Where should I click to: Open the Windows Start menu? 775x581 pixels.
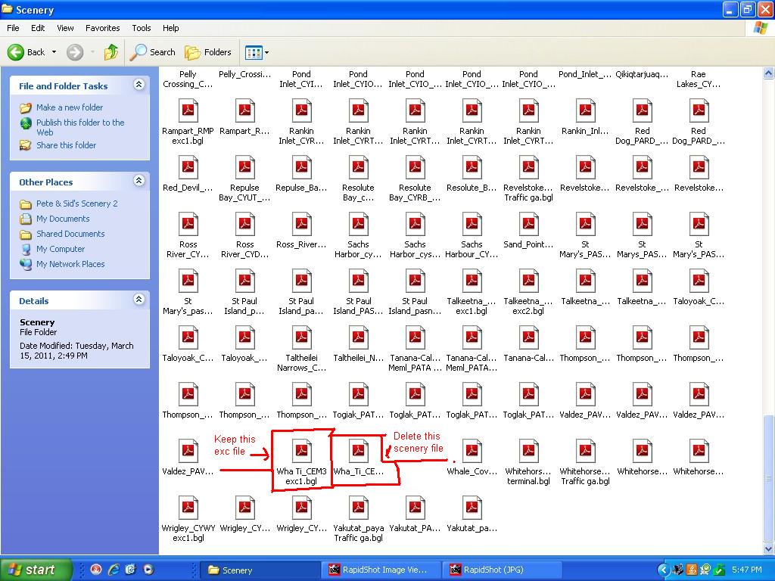[x=36, y=570]
